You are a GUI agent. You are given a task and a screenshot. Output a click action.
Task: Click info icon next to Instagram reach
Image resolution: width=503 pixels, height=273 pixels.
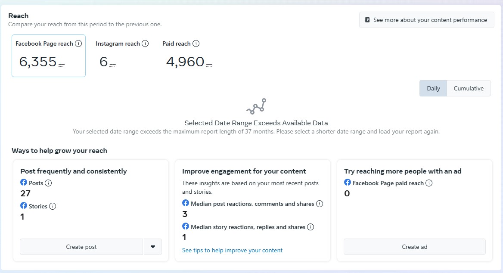coord(145,43)
